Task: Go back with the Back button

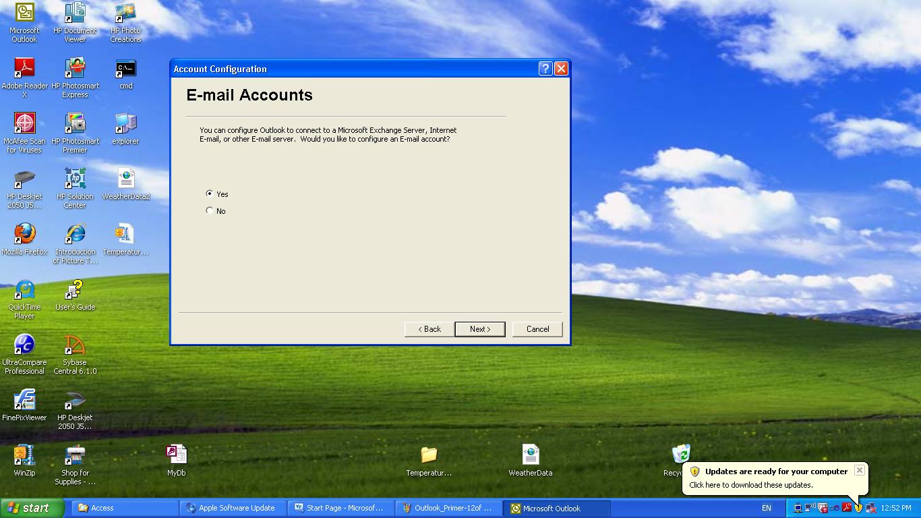Action: click(429, 329)
